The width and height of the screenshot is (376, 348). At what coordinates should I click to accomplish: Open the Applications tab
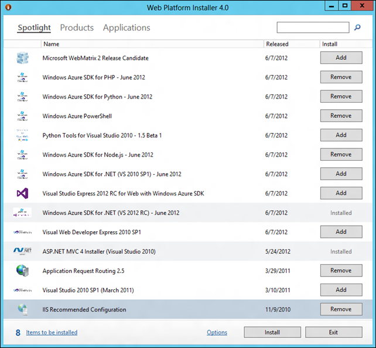point(127,28)
